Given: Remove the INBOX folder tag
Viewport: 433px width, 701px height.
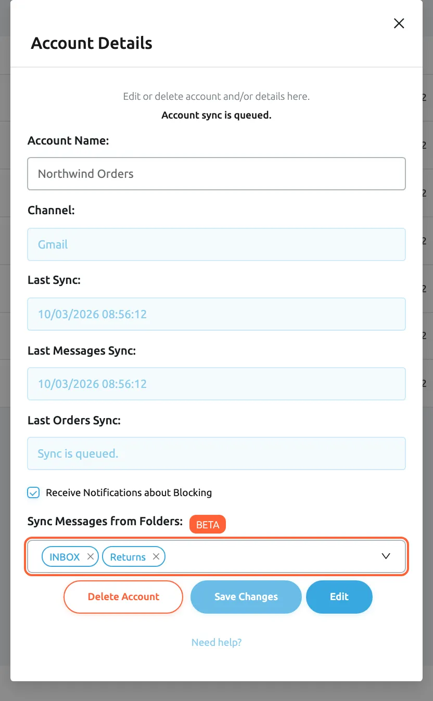Looking at the screenshot, I should pyautogui.click(x=91, y=557).
